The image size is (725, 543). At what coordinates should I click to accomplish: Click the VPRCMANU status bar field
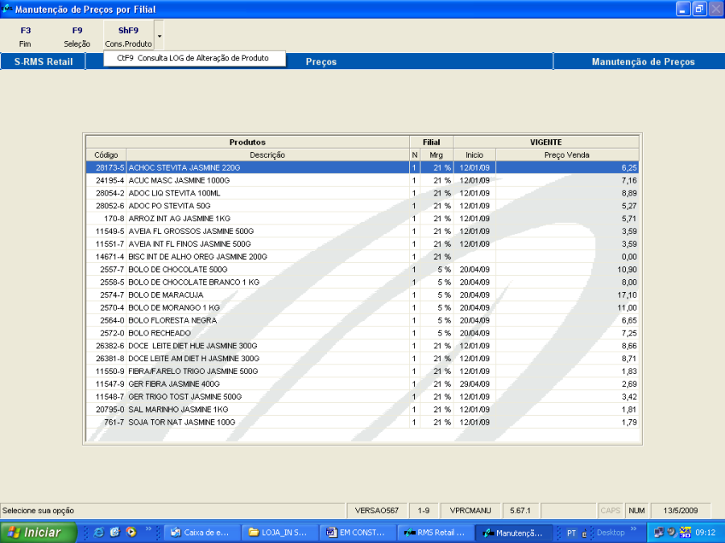[470, 511]
